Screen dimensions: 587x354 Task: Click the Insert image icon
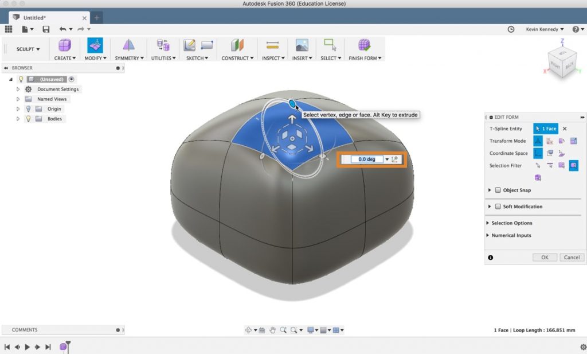302,45
